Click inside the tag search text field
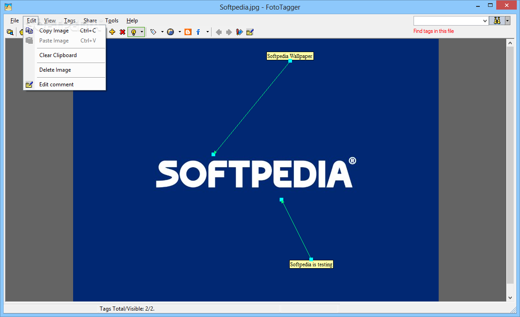Viewport: 520px width, 317px height. tap(448, 21)
